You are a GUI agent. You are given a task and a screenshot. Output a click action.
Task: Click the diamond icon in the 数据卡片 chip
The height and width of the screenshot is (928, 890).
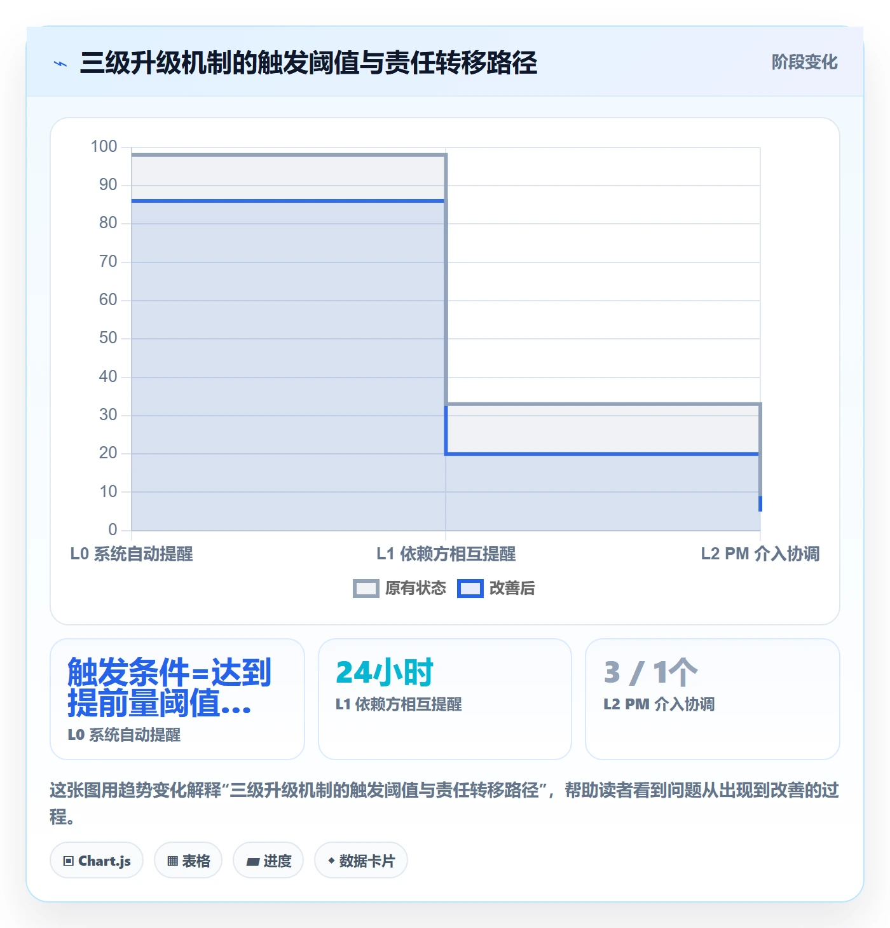point(331,861)
